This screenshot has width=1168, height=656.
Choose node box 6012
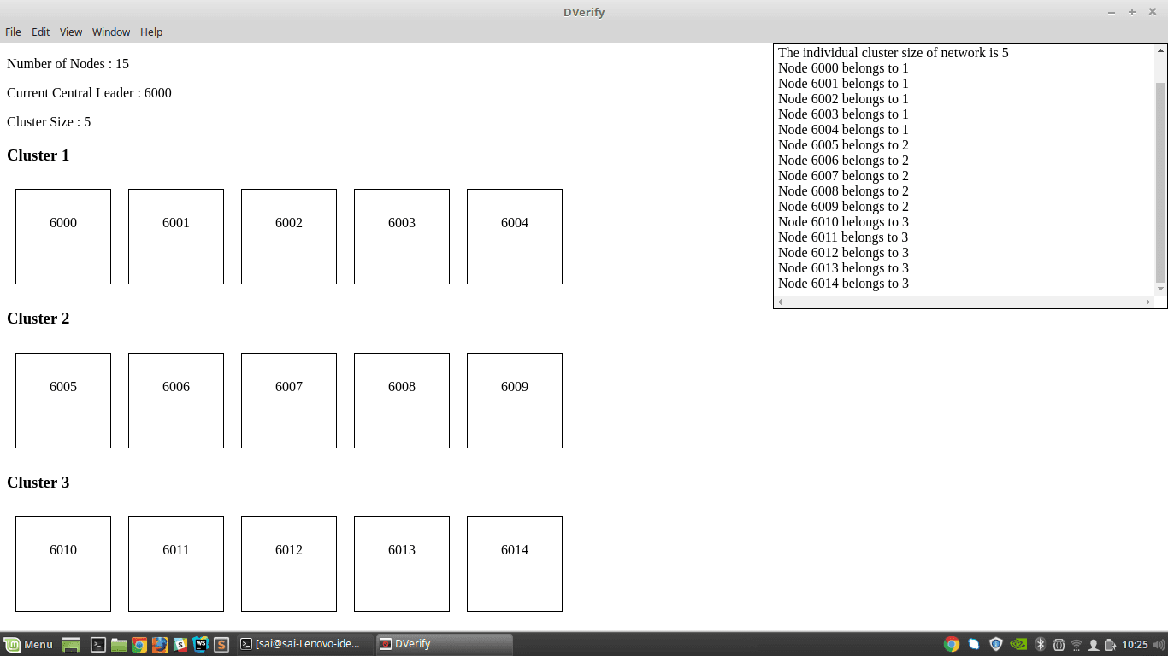[289, 564]
